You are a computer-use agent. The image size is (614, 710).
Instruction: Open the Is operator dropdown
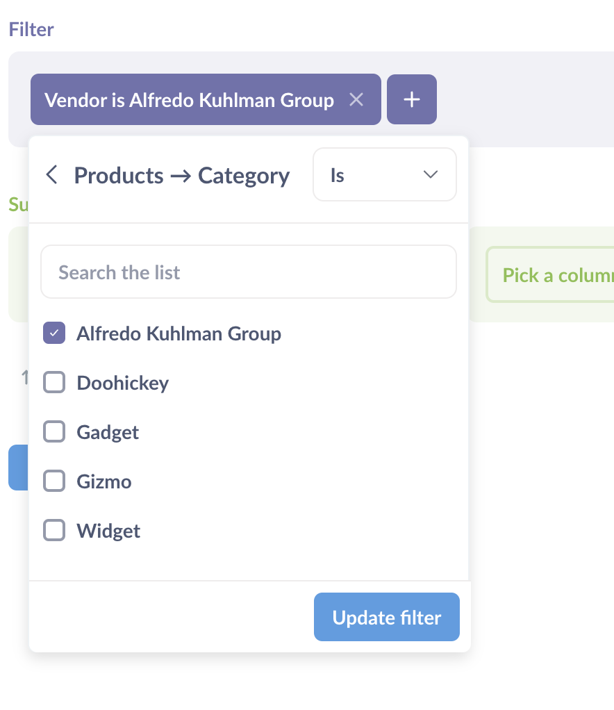point(384,174)
